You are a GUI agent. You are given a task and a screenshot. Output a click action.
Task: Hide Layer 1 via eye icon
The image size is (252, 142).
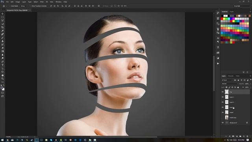pos(222,97)
